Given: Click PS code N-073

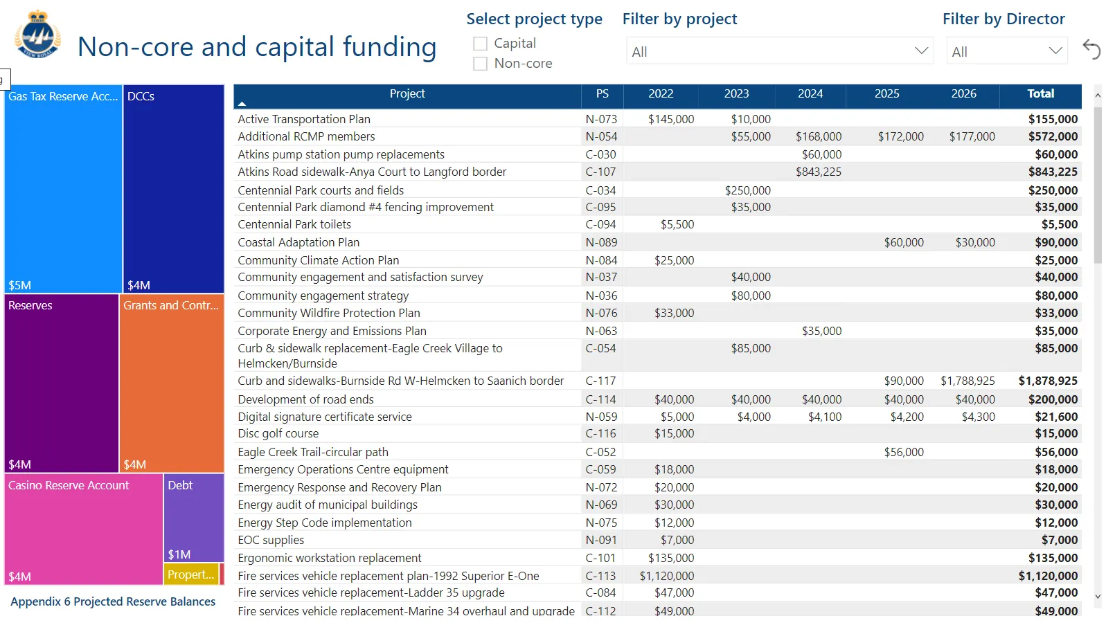Looking at the screenshot, I should (x=601, y=119).
